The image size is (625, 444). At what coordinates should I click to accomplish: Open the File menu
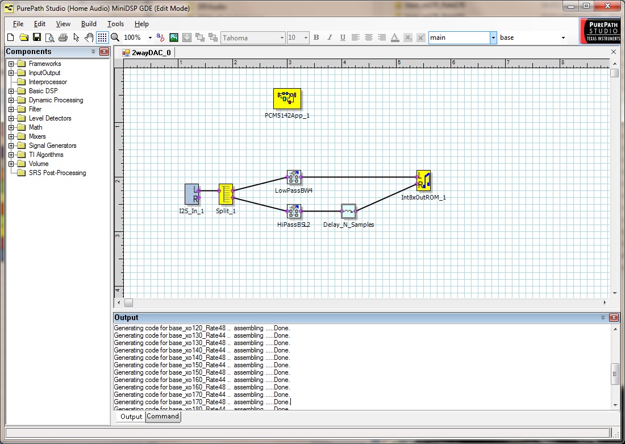tap(18, 23)
